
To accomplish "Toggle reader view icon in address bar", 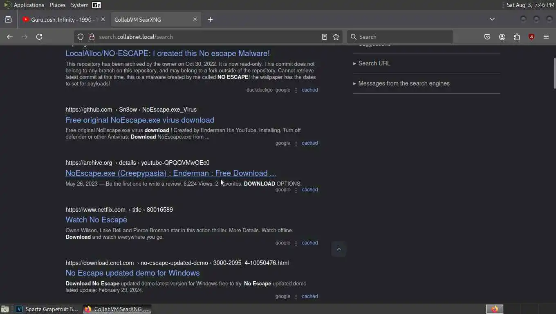I will point(324,37).
